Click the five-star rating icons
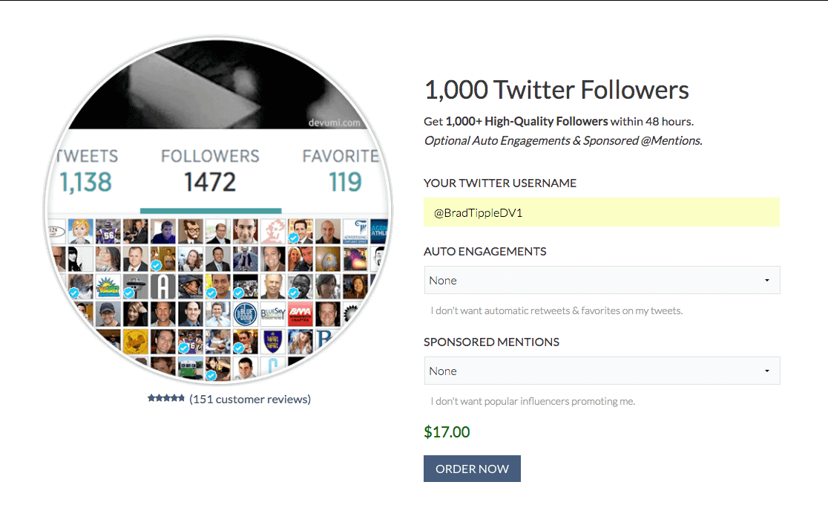Viewport: 828px width, 531px height. click(165, 398)
